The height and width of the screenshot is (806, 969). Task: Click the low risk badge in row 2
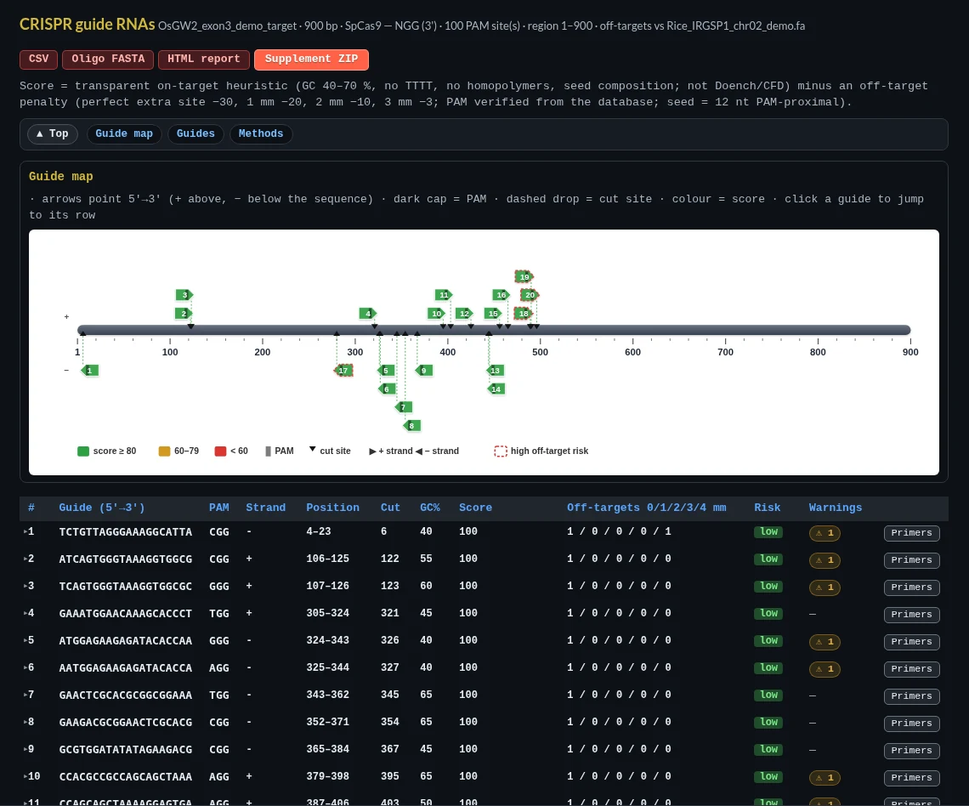click(x=768, y=559)
